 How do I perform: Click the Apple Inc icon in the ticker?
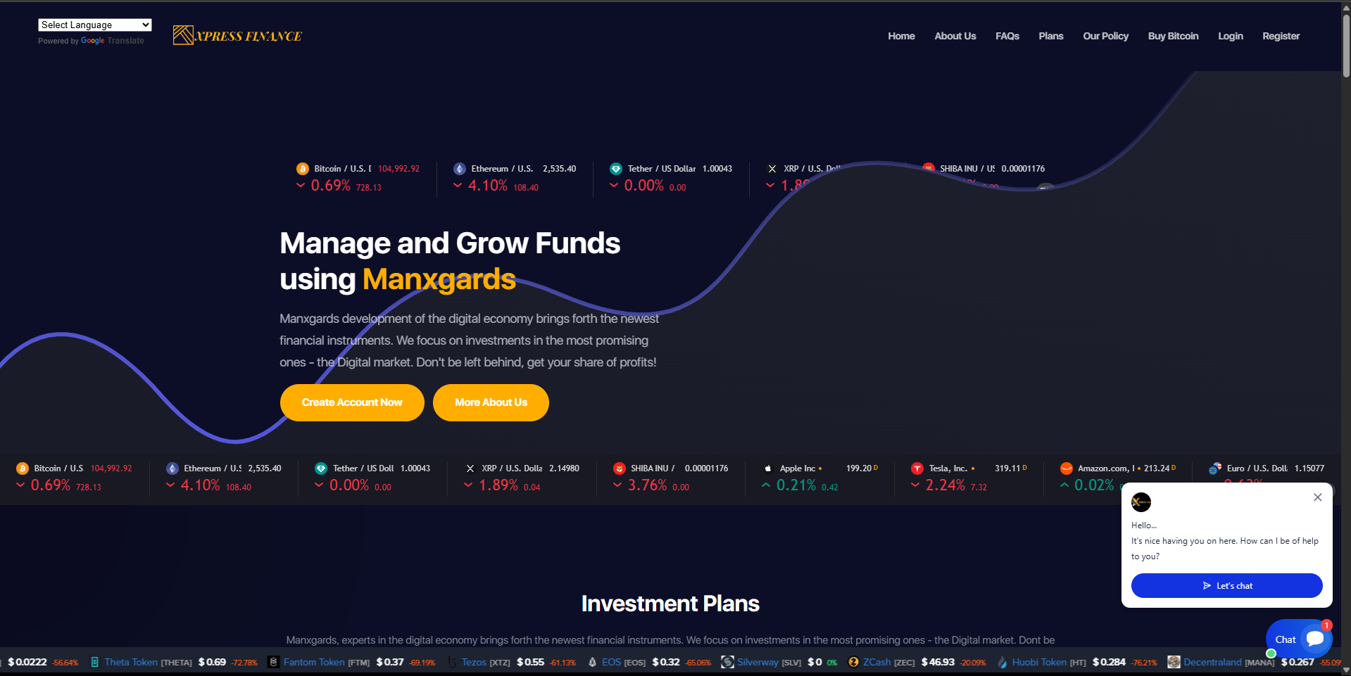(x=768, y=468)
